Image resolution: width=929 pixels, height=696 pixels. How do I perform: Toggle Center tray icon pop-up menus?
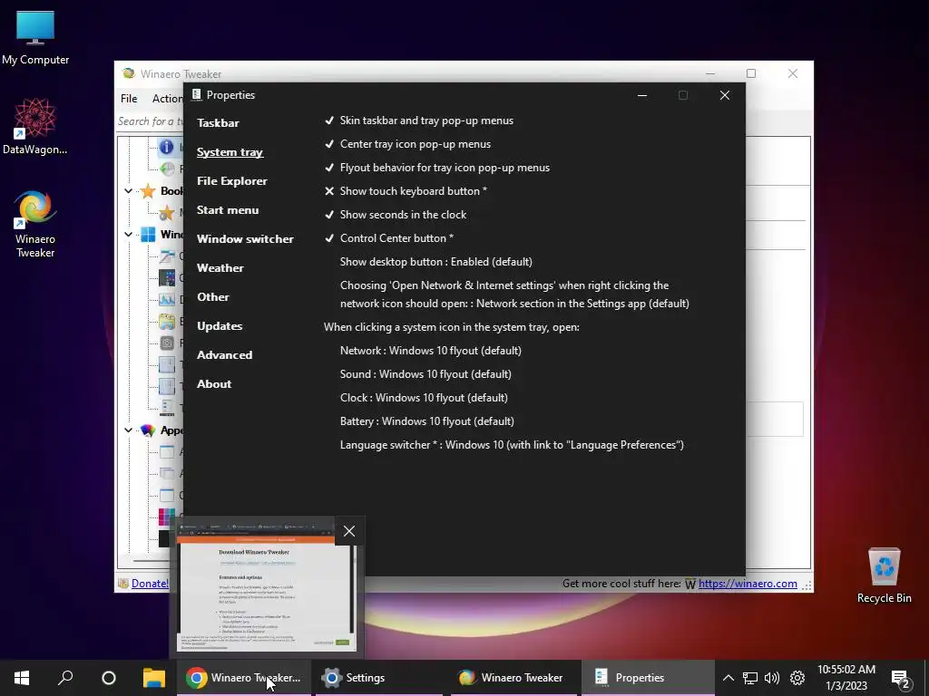coord(407,144)
